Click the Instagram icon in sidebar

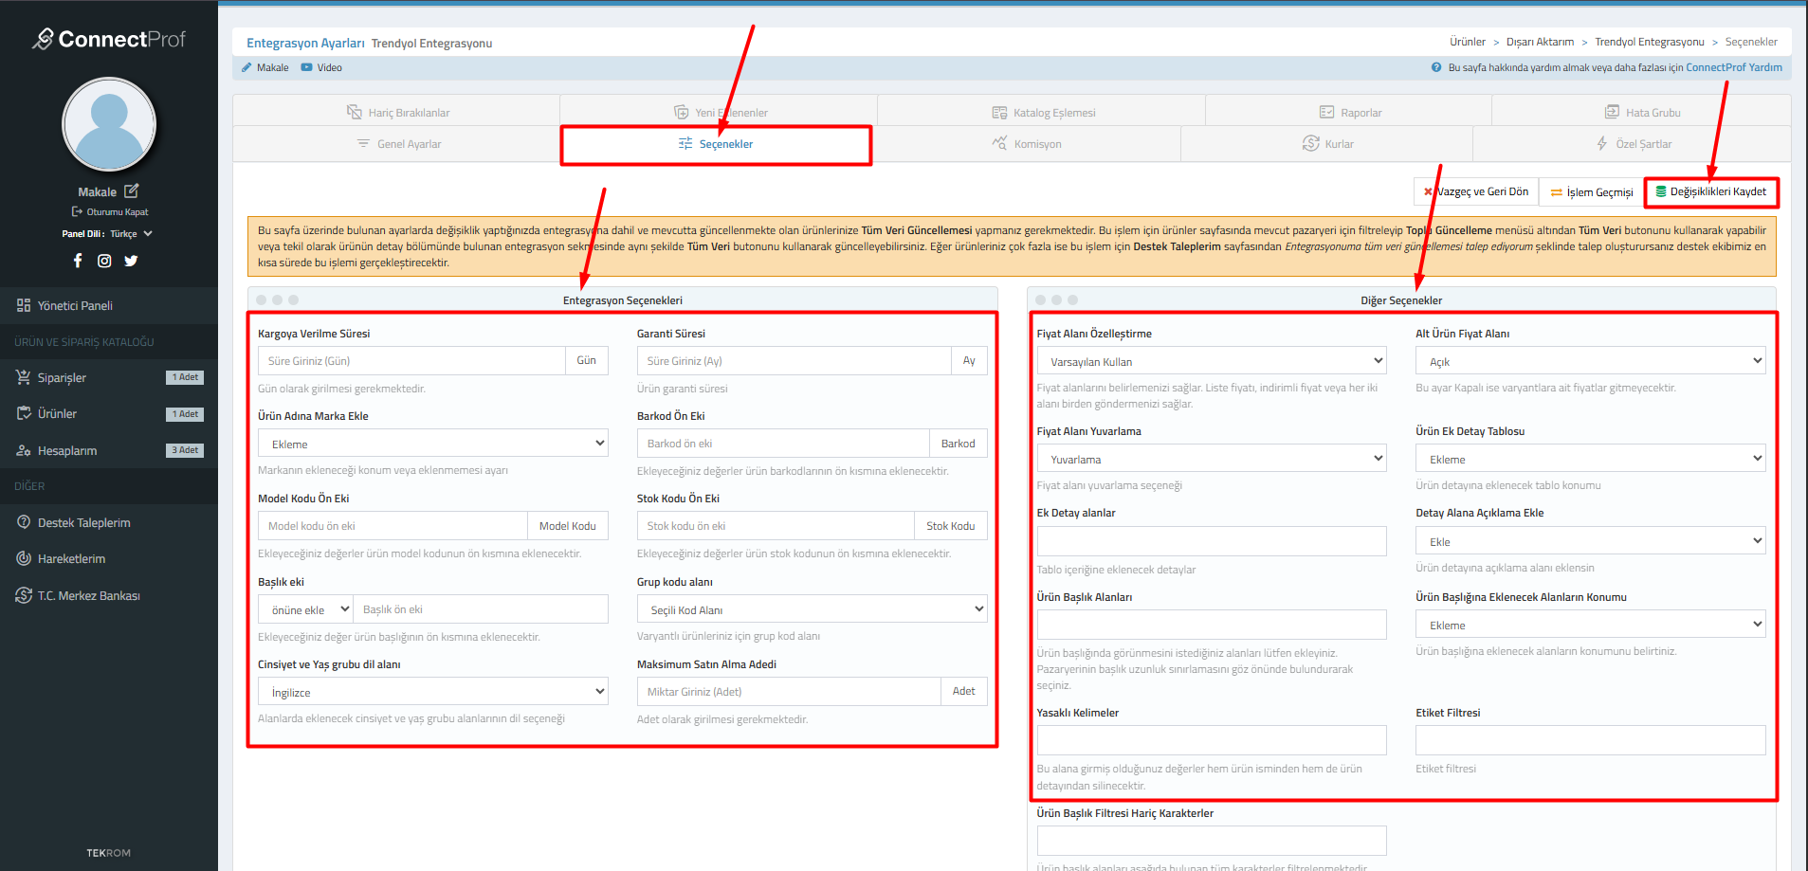pos(104,261)
